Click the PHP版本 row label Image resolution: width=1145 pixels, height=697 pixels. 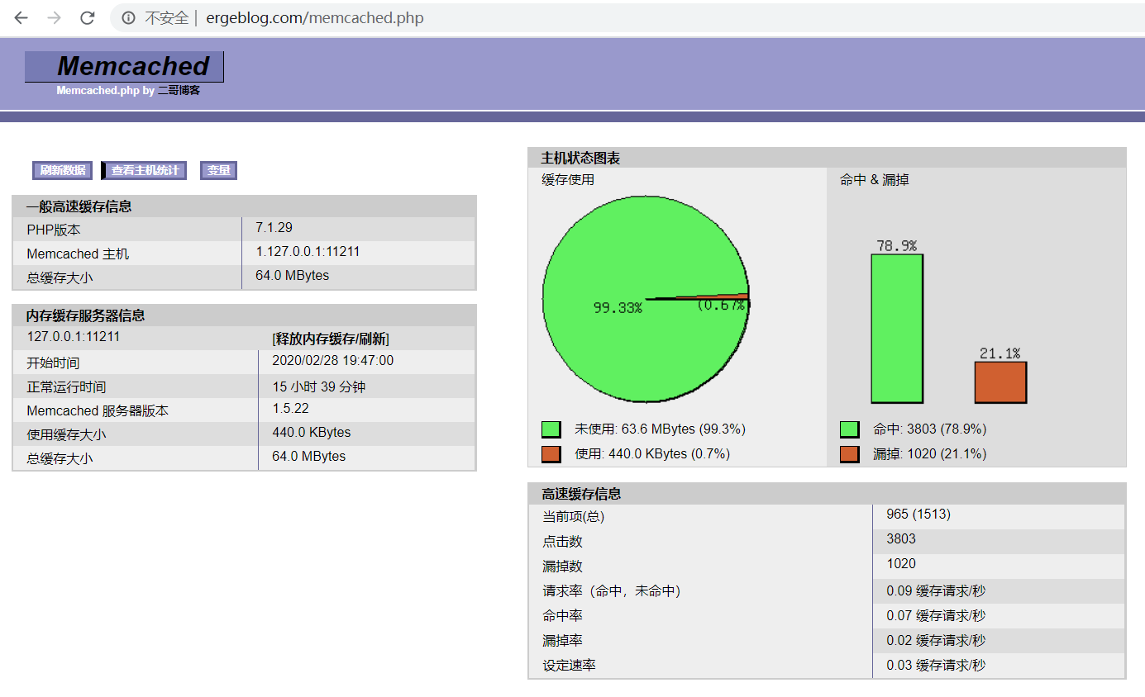(x=54, y=230)
